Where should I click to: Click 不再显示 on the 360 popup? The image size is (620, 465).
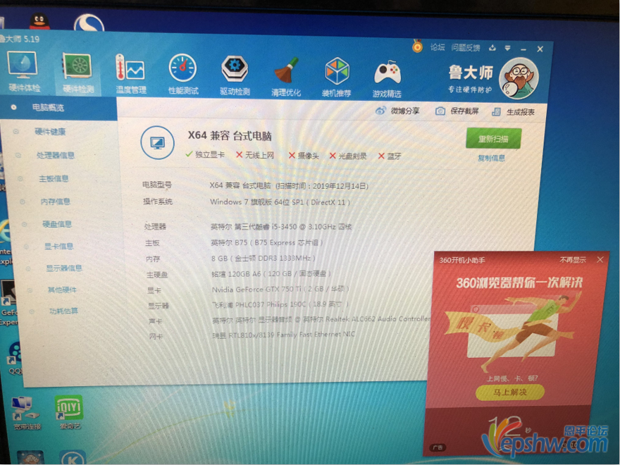[573, 260]
